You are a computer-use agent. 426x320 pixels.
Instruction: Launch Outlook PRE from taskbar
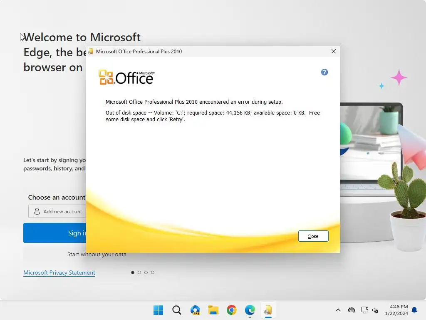tap(195, 310)
